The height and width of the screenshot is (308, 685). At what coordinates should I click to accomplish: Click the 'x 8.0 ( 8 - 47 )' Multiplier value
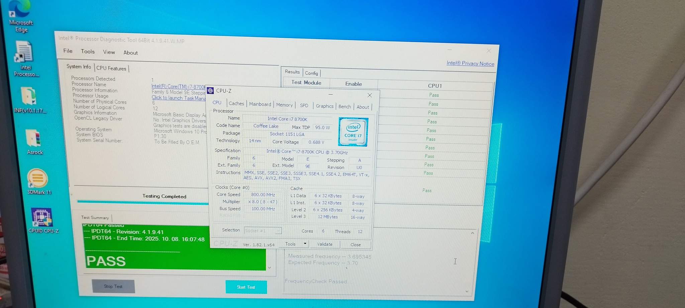[x=263, y=202]
